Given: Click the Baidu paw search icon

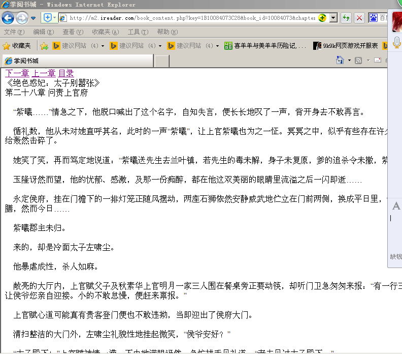Looking at the screenshot, I should click(x=373, y=18).
